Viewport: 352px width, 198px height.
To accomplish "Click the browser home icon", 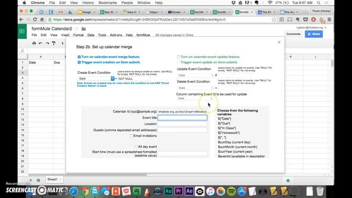I will [42, 20].
